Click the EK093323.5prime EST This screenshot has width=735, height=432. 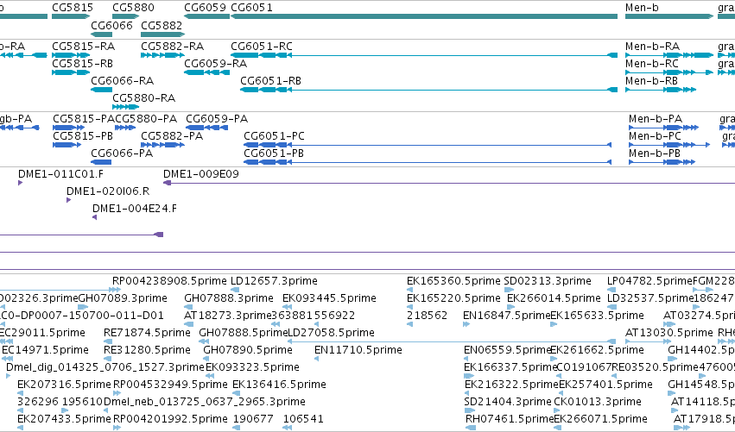pos(210,377)
